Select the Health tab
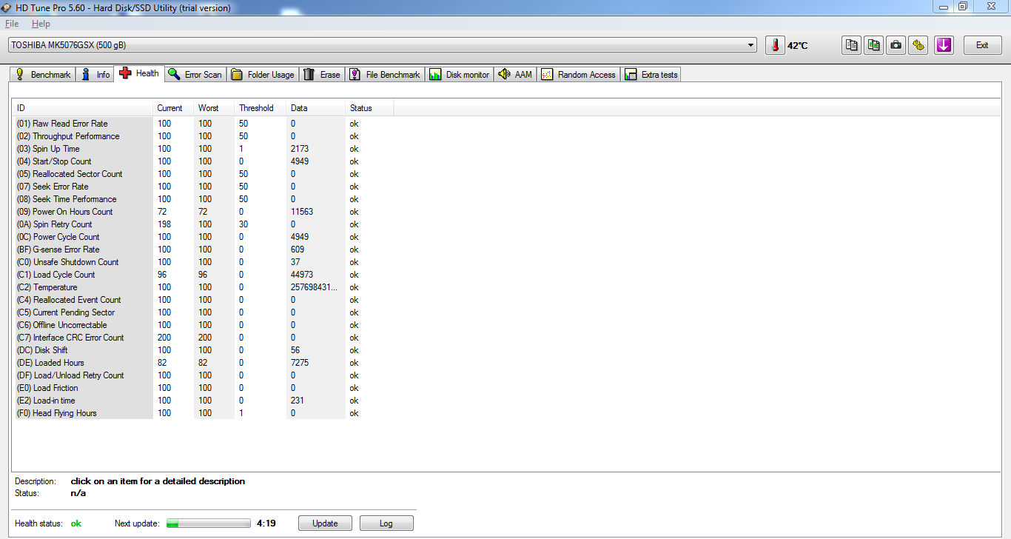This screenshot has width=1011, height=539. 139,73
